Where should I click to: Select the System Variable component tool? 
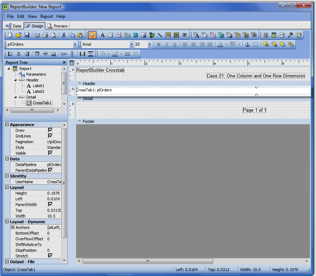tap(119, 35)
